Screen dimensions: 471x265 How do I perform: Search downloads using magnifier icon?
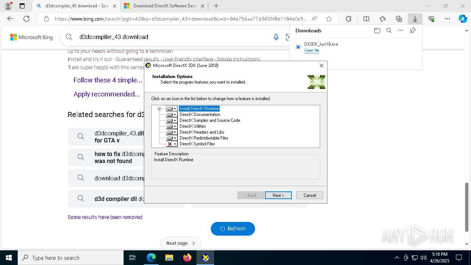[x=389, y=31]
